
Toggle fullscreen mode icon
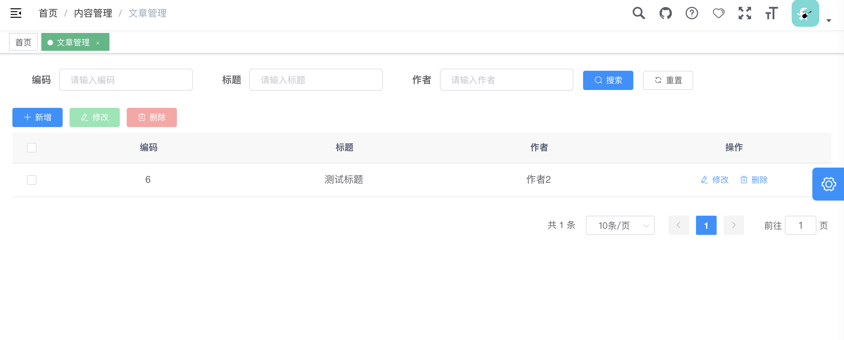pyautogui.click(x=745, y=13)
